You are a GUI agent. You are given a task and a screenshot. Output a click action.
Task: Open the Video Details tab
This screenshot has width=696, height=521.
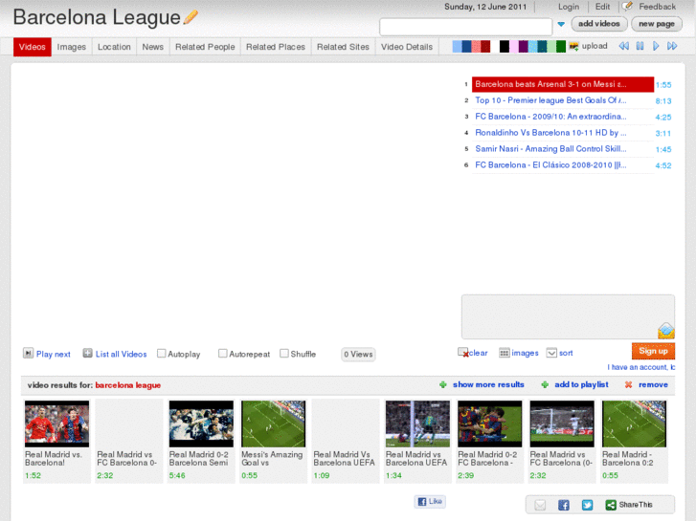point(407,47)
